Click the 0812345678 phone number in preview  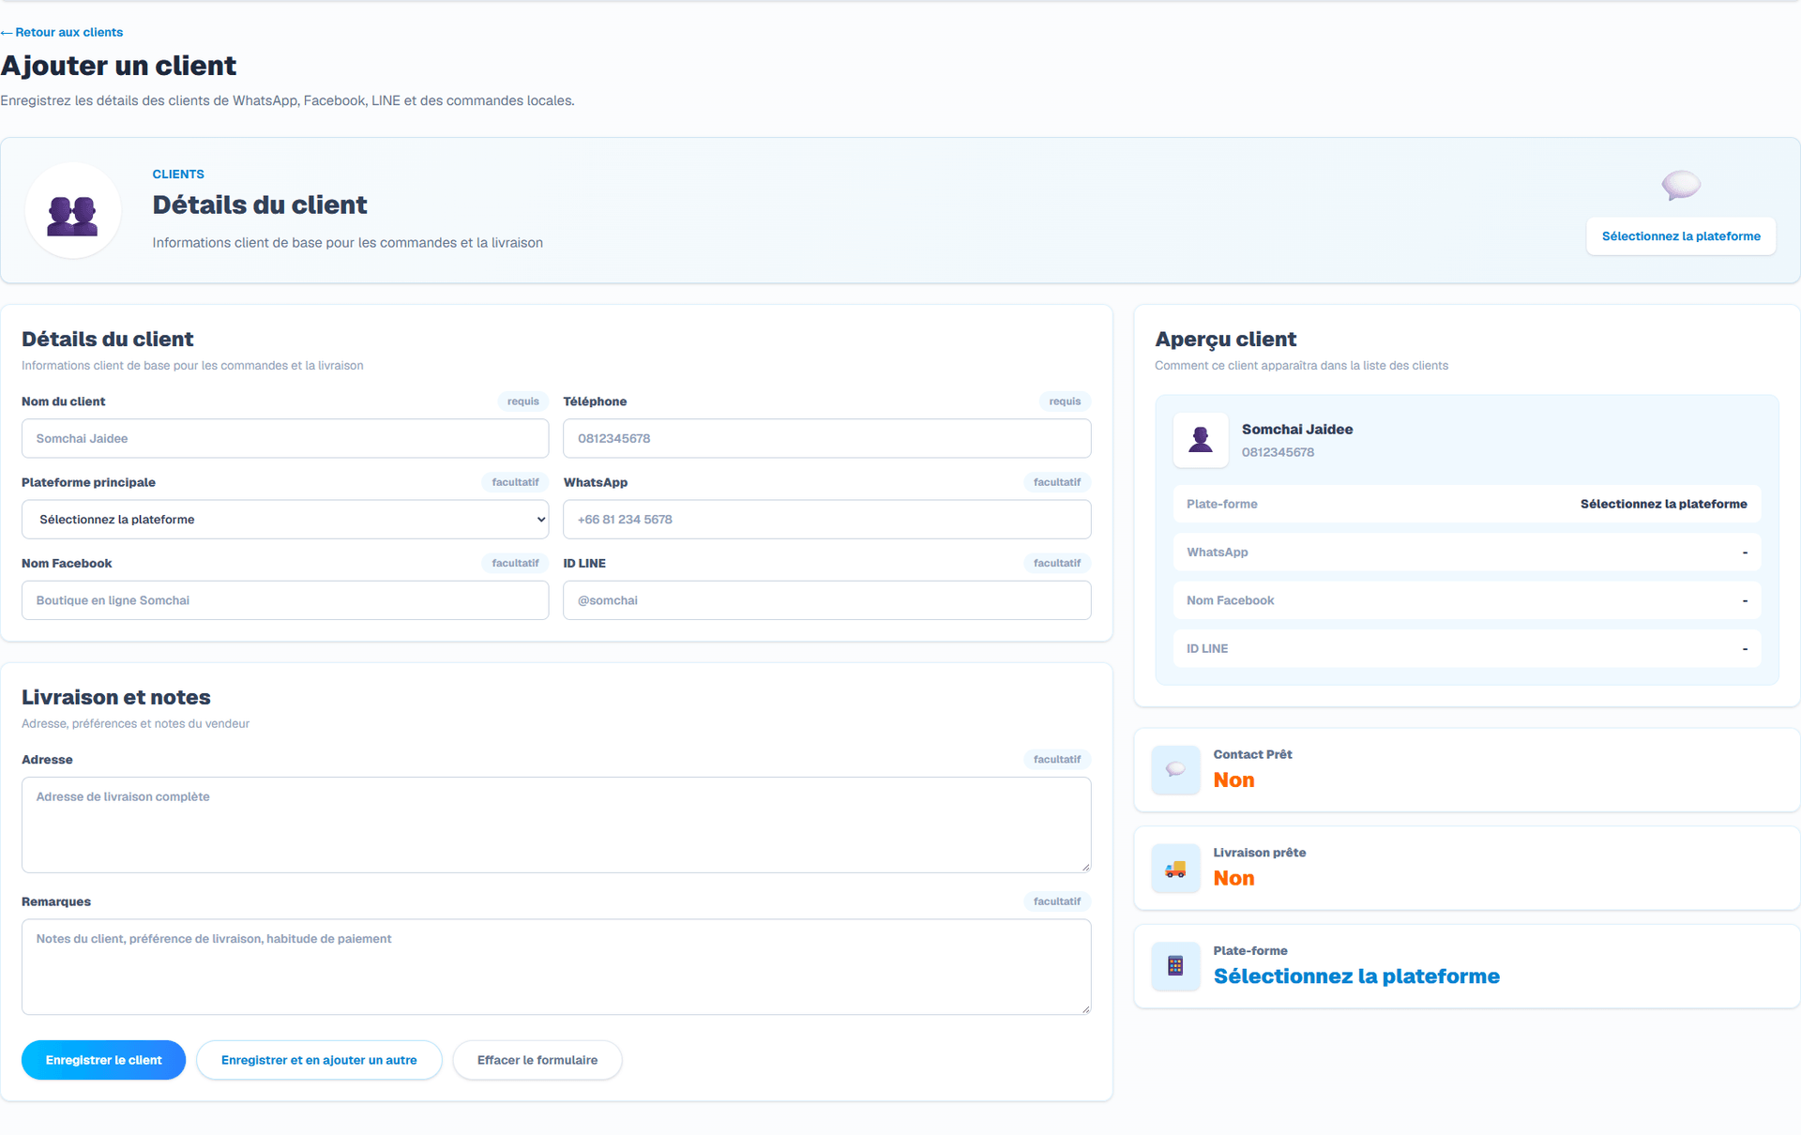point(1278,452)
